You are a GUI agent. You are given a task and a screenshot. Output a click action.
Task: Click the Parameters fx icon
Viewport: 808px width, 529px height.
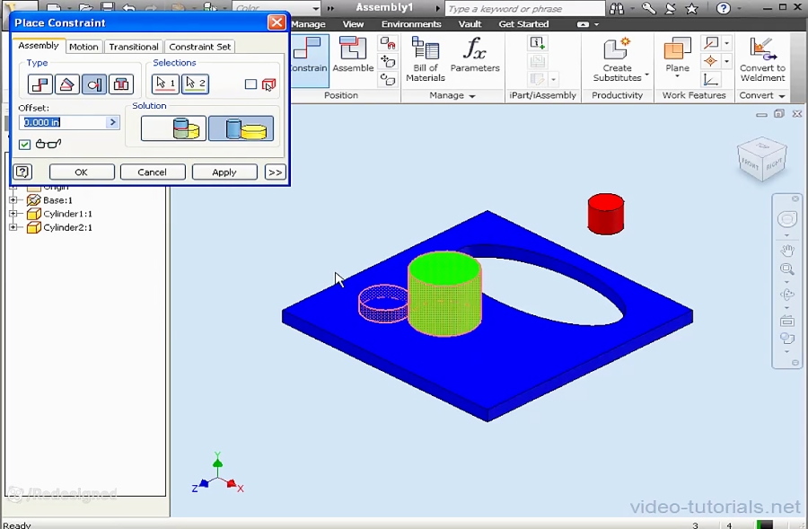point(474,56)
